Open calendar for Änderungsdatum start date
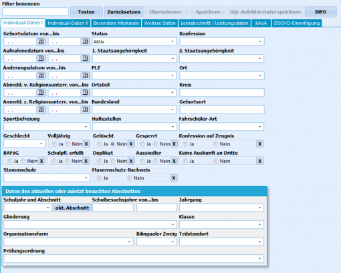Screen dimensions: 341x273 41,75
